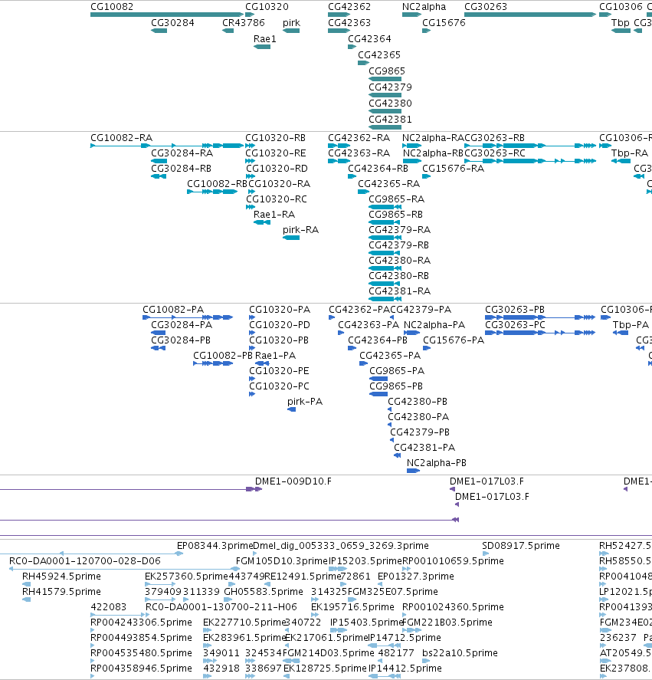Open the NC2alpha gene label
This screenshot has width=652, height=680.
pyautogui.click(x=424, y=7)
